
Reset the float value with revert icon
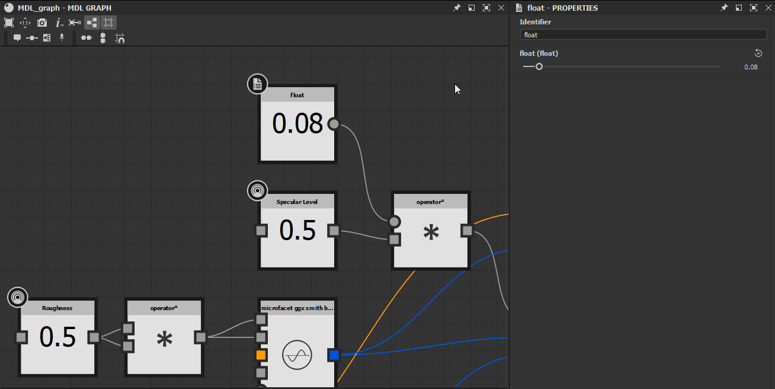(758, 53)
